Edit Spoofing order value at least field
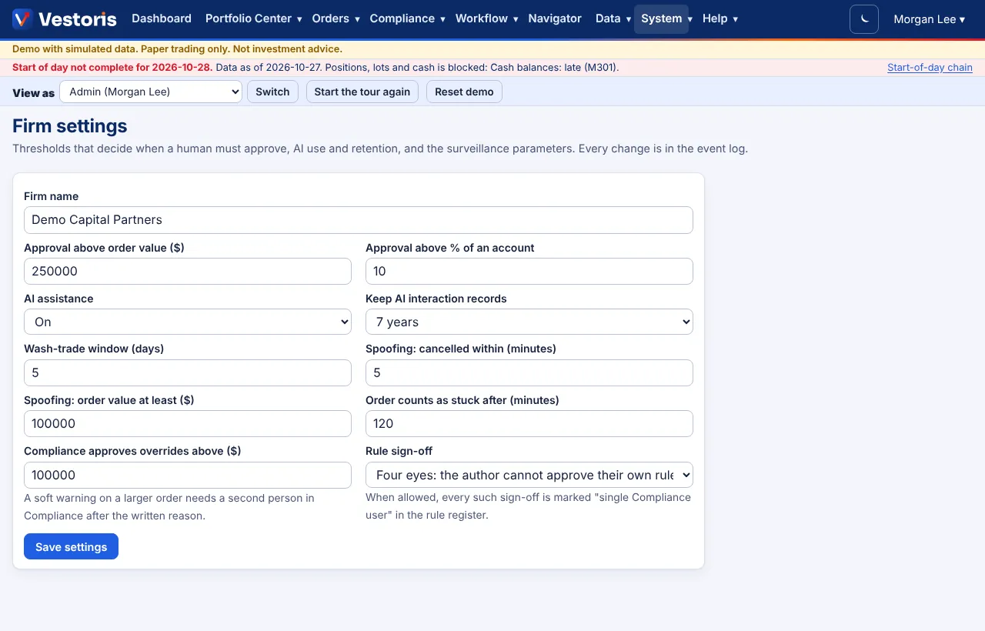The width and height of the screenshot is (985, 631). (x=188, y=423)
